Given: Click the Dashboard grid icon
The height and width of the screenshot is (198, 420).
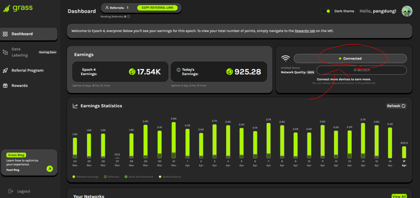Looking at the screenshot, I should 5,34.
